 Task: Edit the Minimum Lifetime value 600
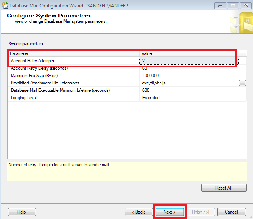tap(193, 90)
